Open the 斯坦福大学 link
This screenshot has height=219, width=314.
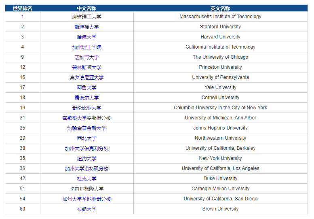(86, 27)
